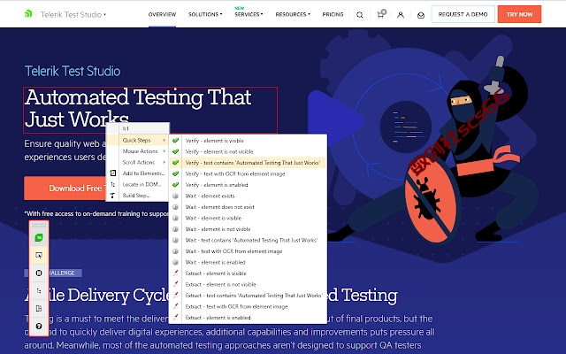Toggle the element highlighting icon in recorder toolbar
Screen dimensions: 566x354
[x=39, y=256]
